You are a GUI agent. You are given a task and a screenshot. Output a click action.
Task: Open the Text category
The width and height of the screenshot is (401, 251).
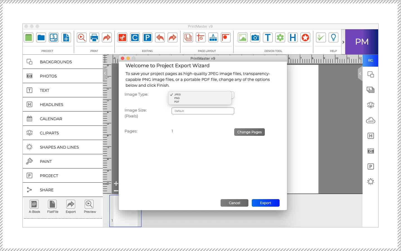[x=63, y=90]
